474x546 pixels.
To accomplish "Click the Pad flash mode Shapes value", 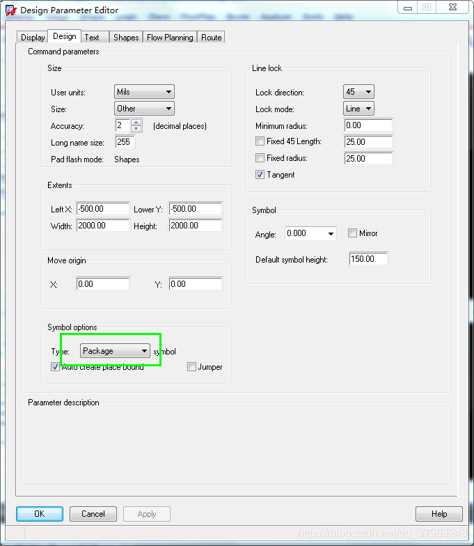I will click(127, 159).
